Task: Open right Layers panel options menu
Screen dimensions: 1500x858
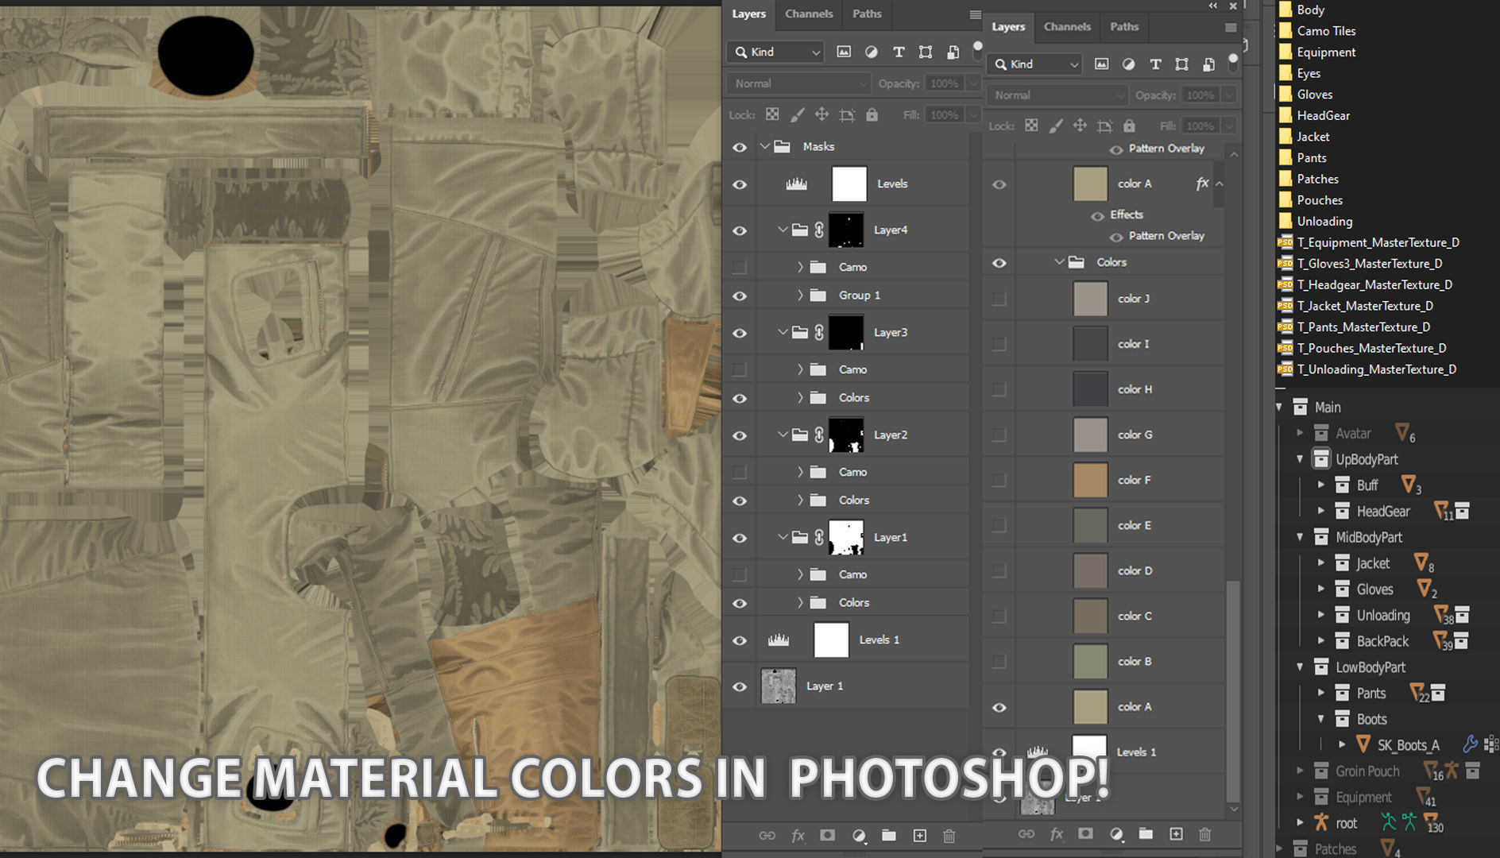Action: point(1231,27)
